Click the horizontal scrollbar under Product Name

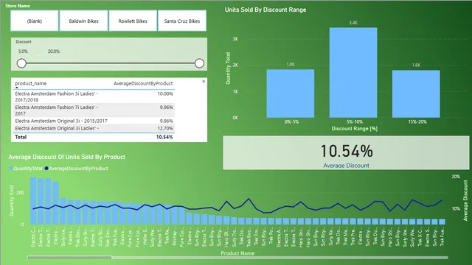tap(69, 258)
